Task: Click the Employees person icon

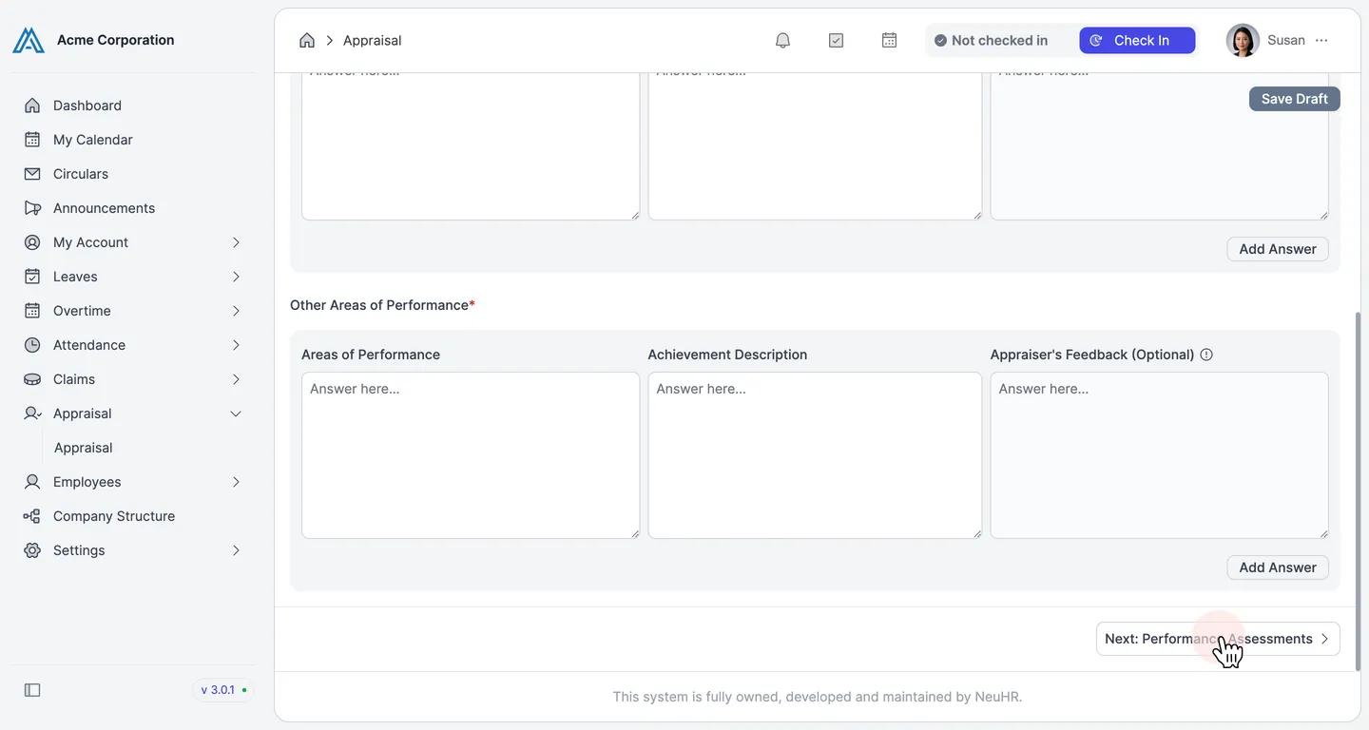Action: tap(32, 482)
